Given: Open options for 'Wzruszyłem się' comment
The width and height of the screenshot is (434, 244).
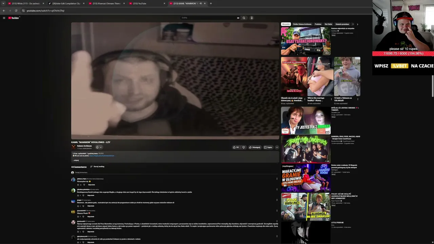Looking at the screenshot, I should click(x=277, y=179).
